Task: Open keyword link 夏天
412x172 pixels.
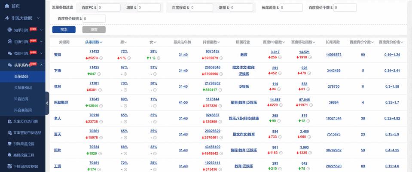Action: 57,135
